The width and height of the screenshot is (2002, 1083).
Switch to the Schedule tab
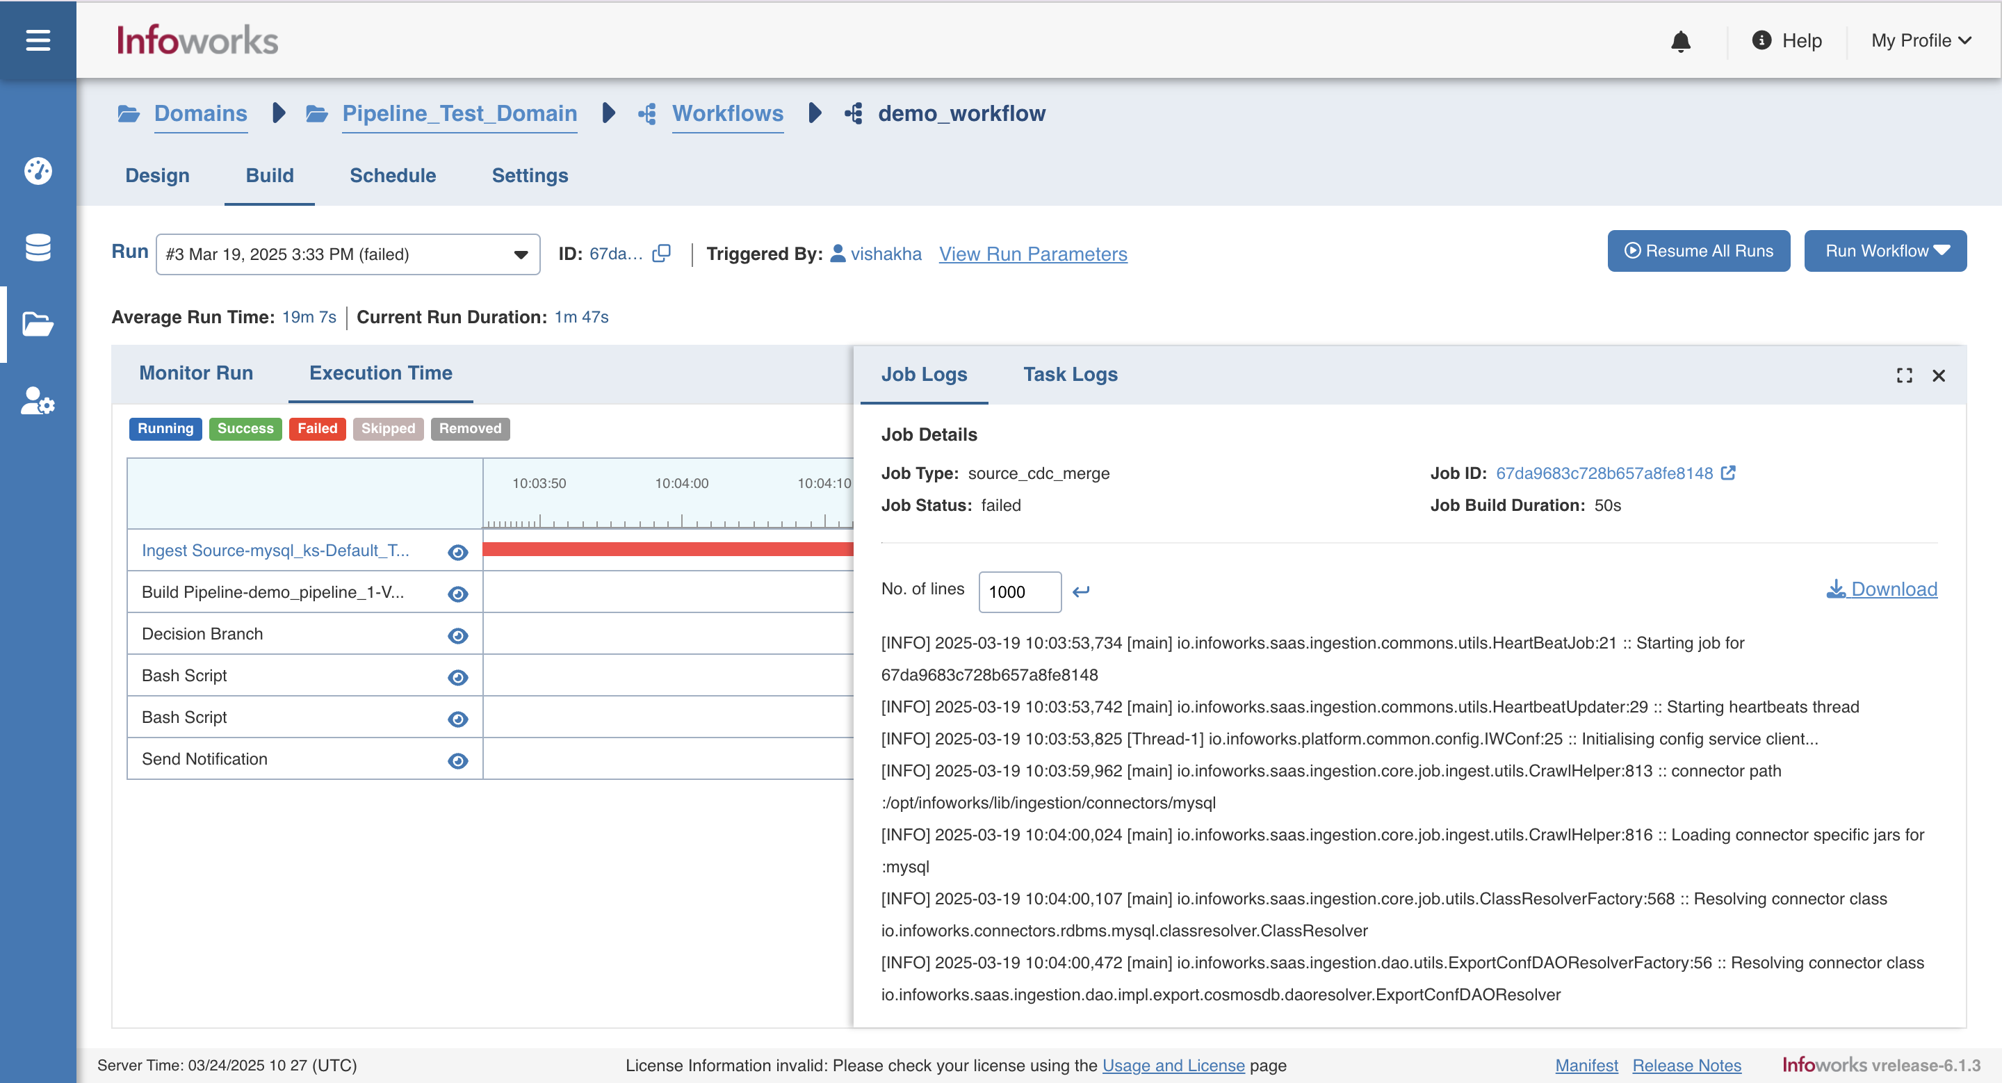(x=393, y=176)
